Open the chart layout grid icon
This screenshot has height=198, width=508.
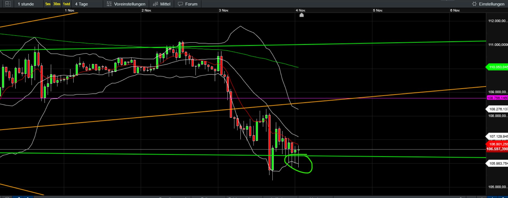pyautogui.click(x=8, y=4)
